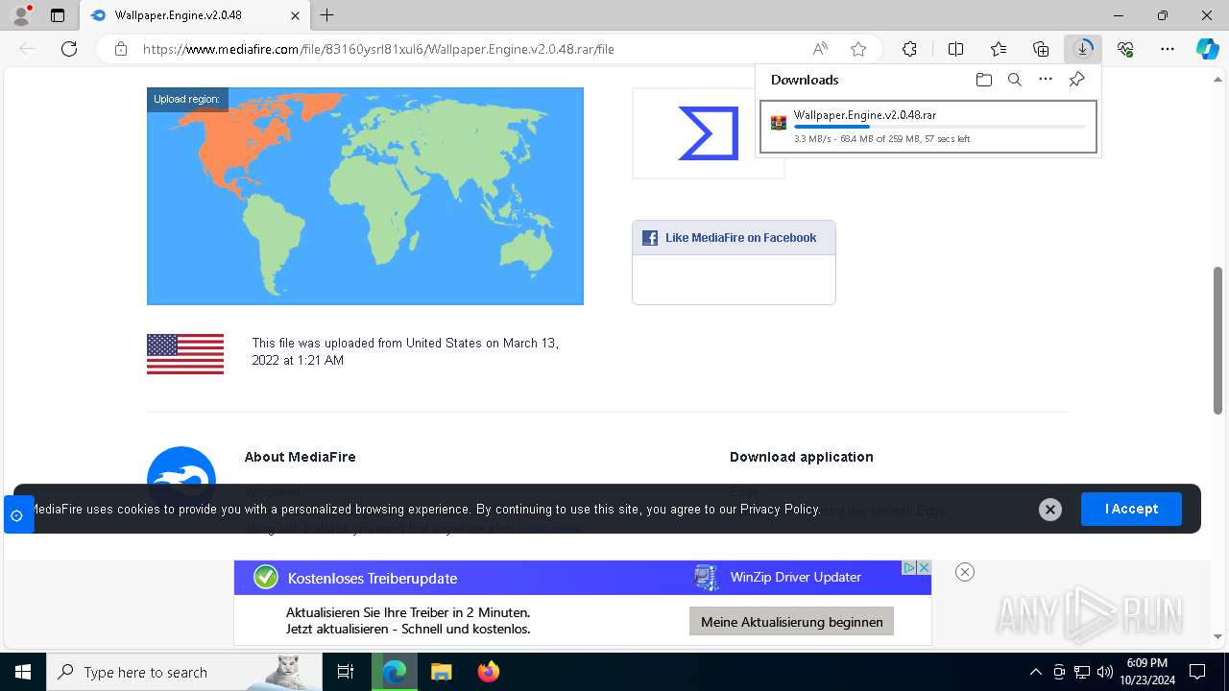Screen dimensions: 1229x691
Task: Open more options in Downloads panel
Action: [1046, 80]
